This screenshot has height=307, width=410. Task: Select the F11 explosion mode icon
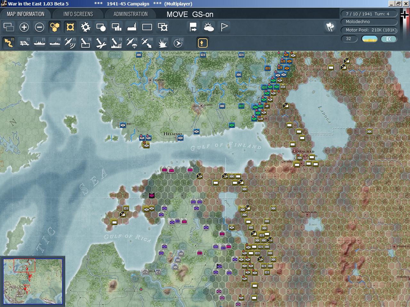tap(162, 43)
